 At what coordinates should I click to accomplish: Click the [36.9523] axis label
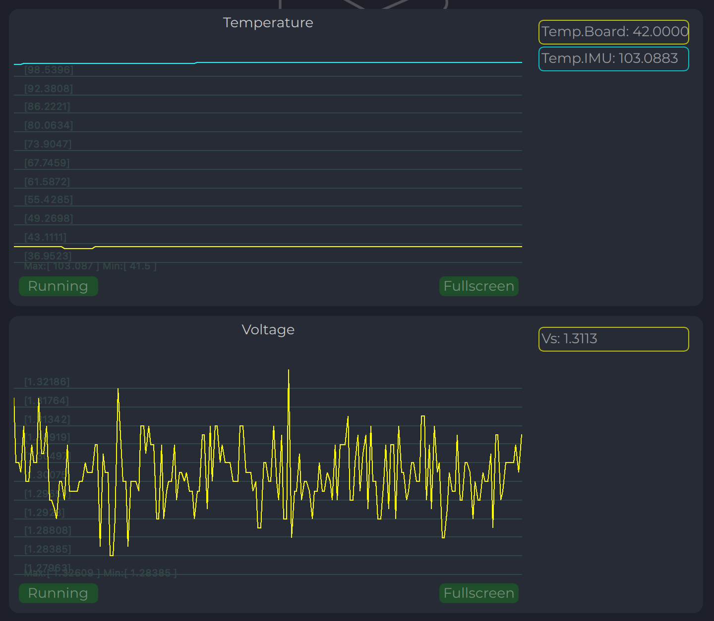pos(48,256)
